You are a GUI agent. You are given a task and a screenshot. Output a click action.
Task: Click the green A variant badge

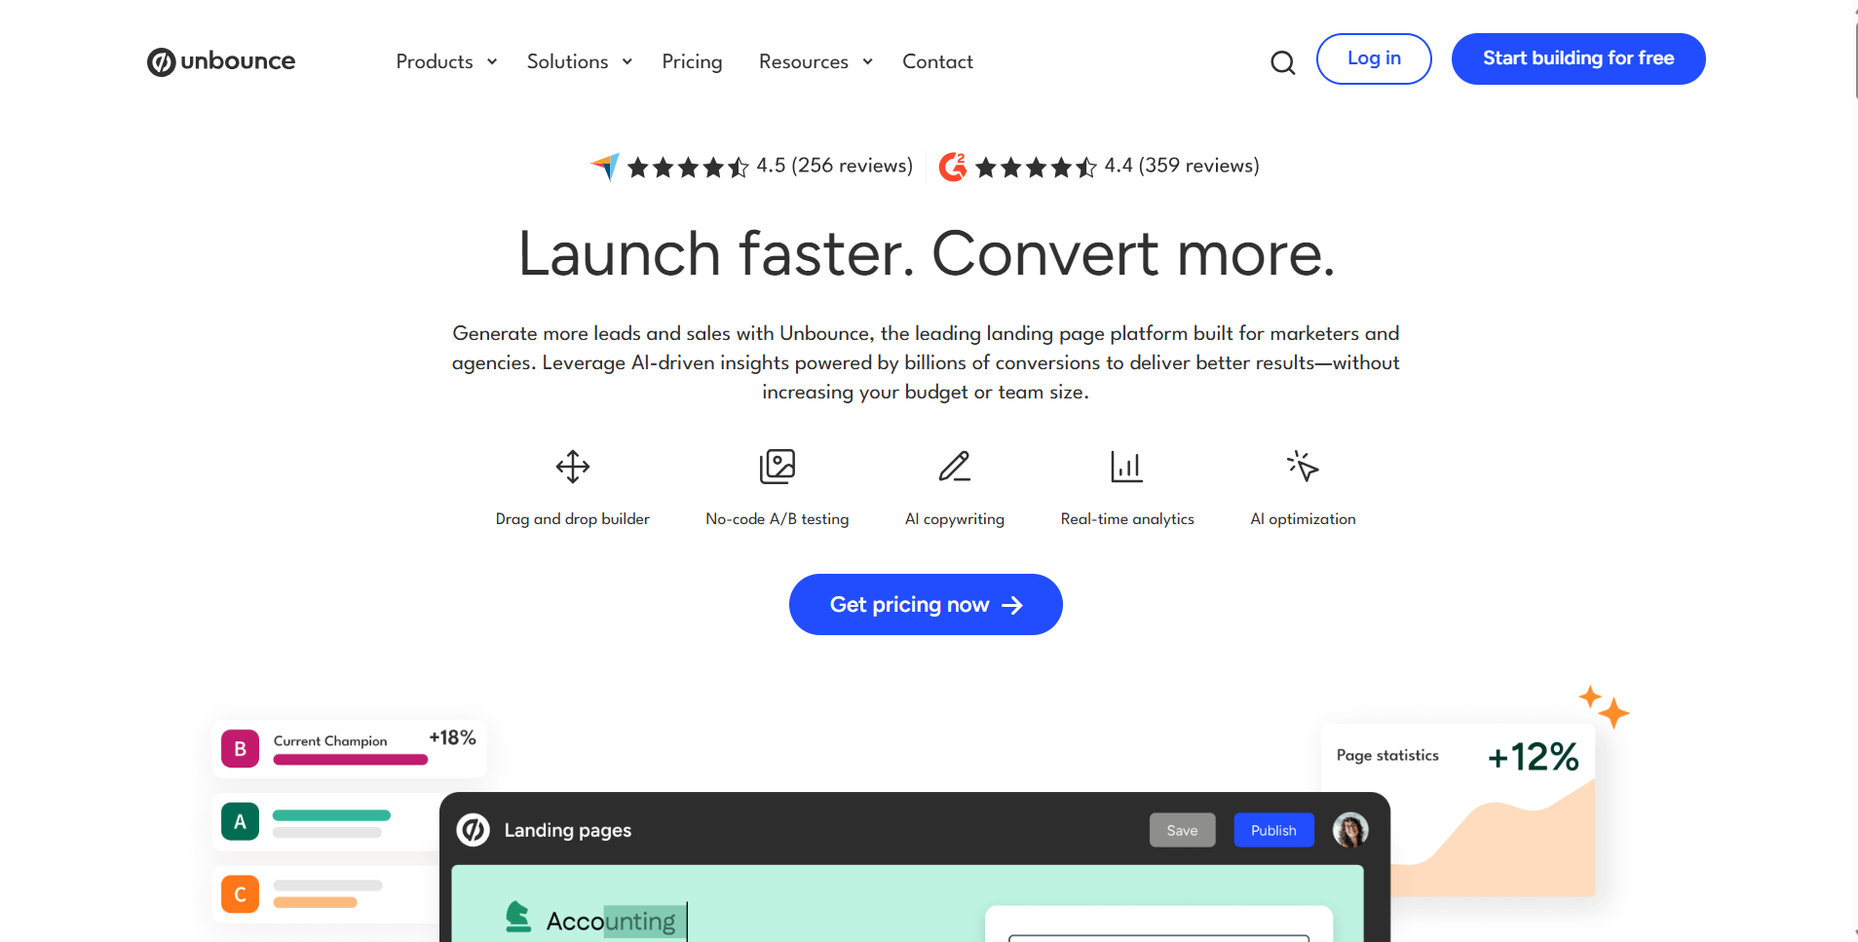pyautogui.click(x=240, y=821)
